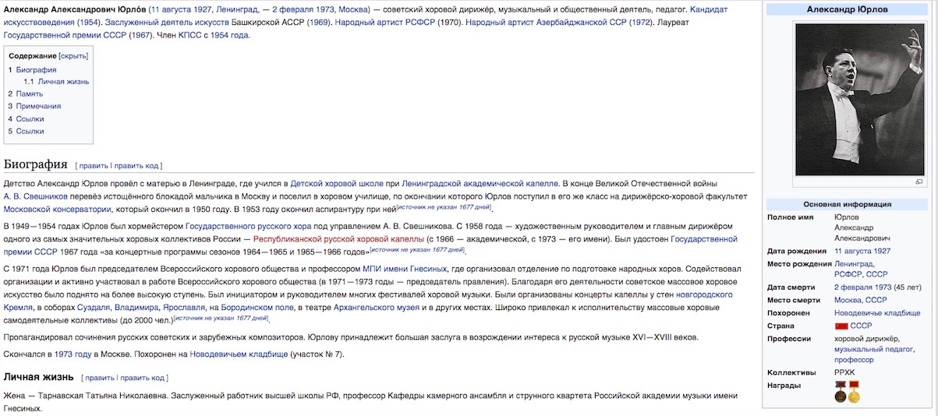
Task: Select Память in the table of contents
Action: coord(29,93)
